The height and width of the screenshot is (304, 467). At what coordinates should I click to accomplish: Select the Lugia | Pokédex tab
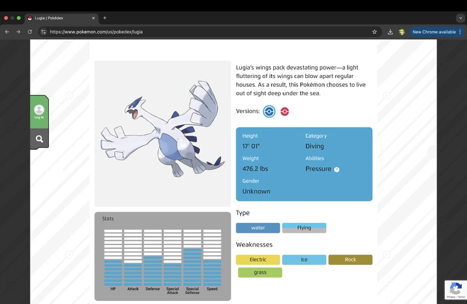point(61,18)
